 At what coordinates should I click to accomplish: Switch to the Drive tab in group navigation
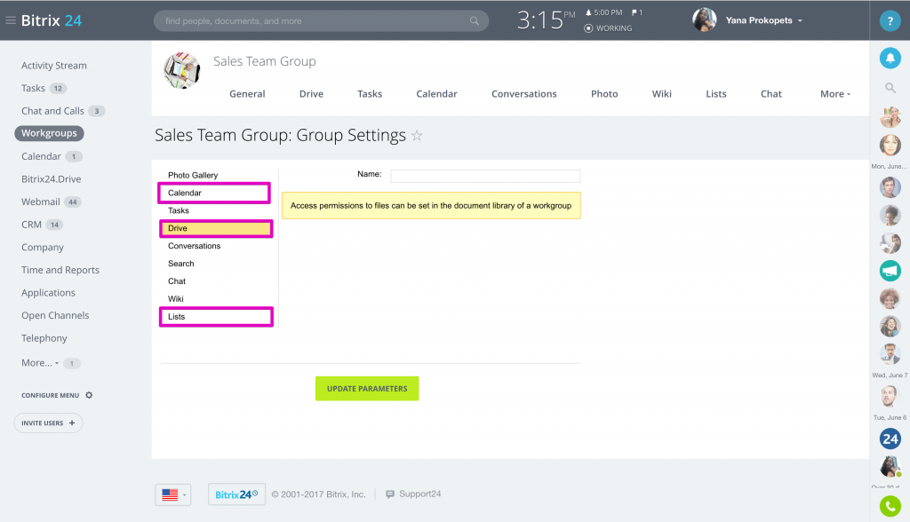311,94
